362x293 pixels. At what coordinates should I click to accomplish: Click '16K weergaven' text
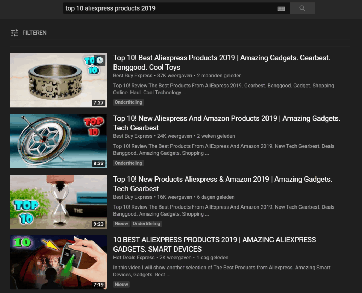point(175,197)
